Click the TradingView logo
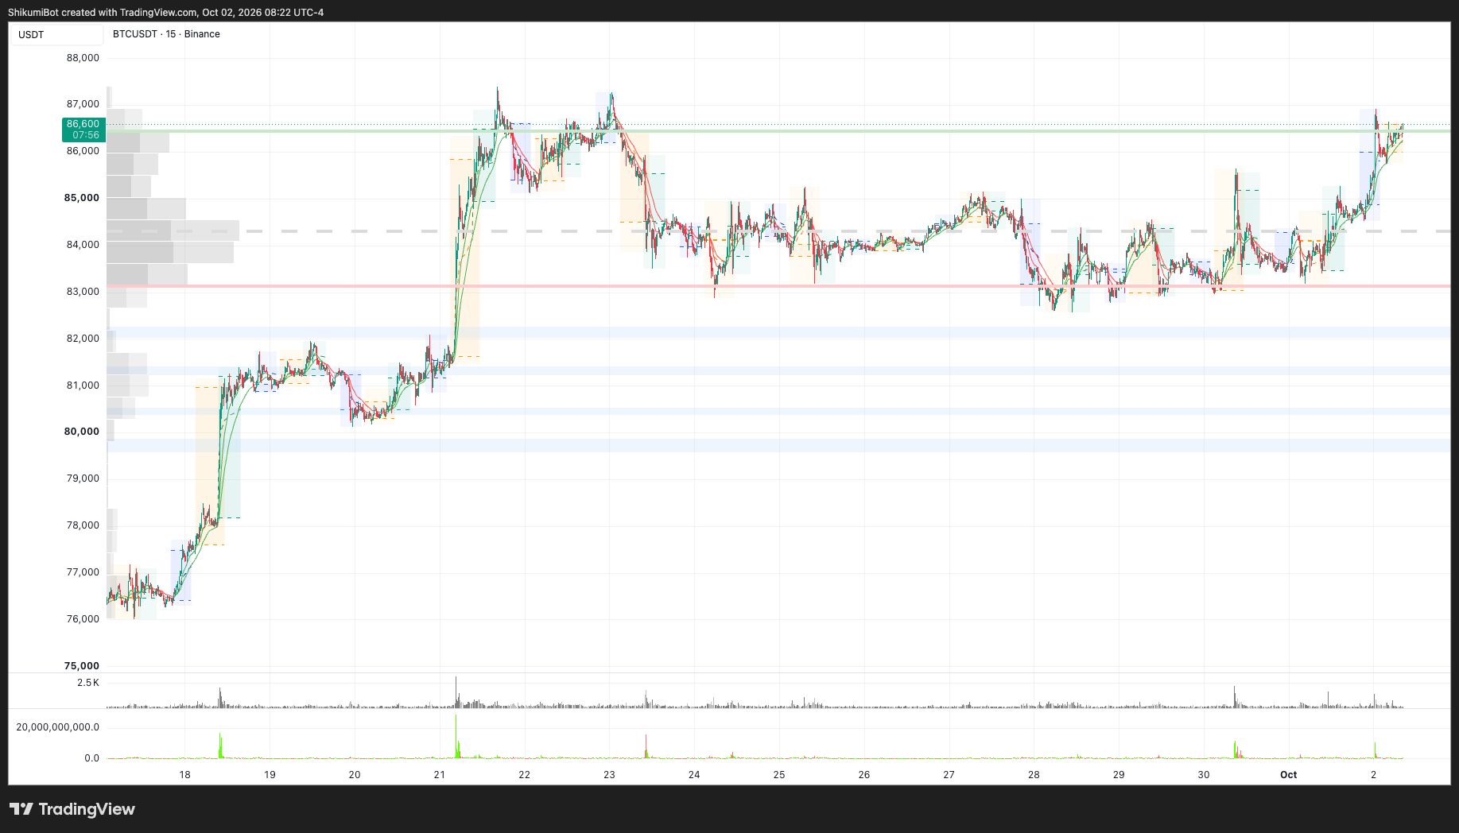 (72, 809)
